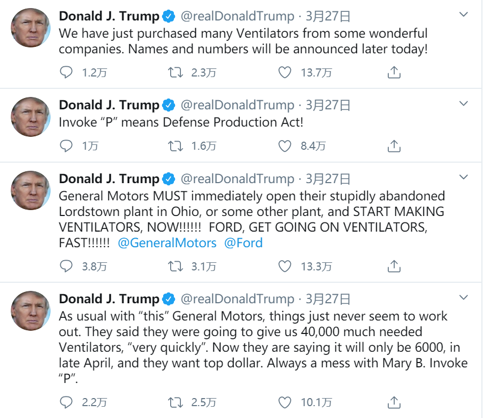Open options chevron on purchased Ventilators tweet

pyautogui.click(x=464, y=15)
